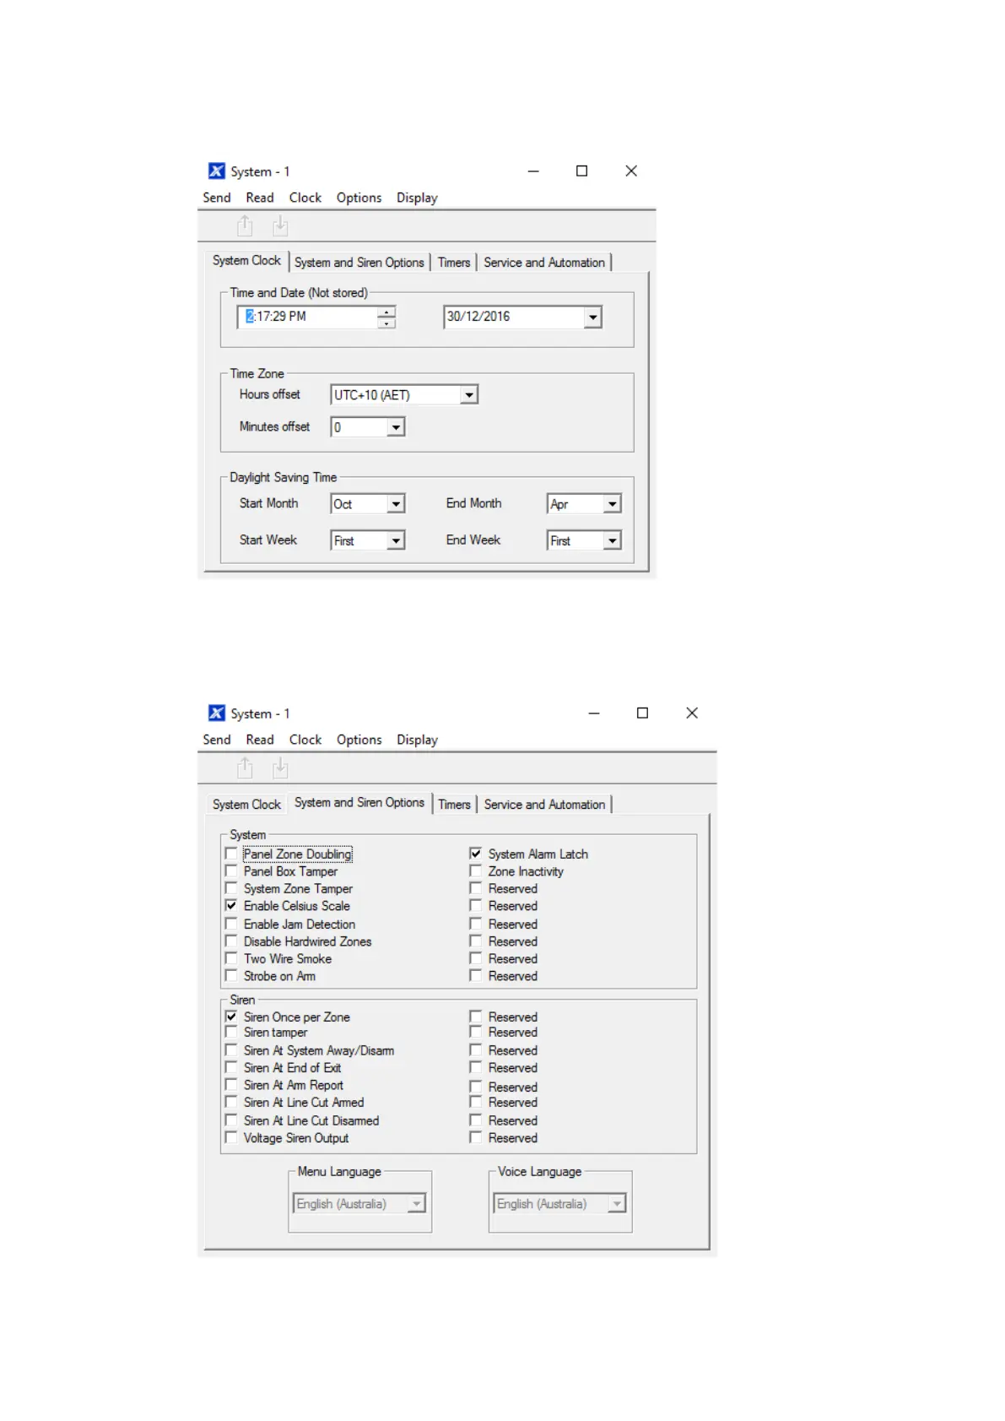
Task: Open Hours offset UTC+10 dropdown
Action: pos(469,394)
